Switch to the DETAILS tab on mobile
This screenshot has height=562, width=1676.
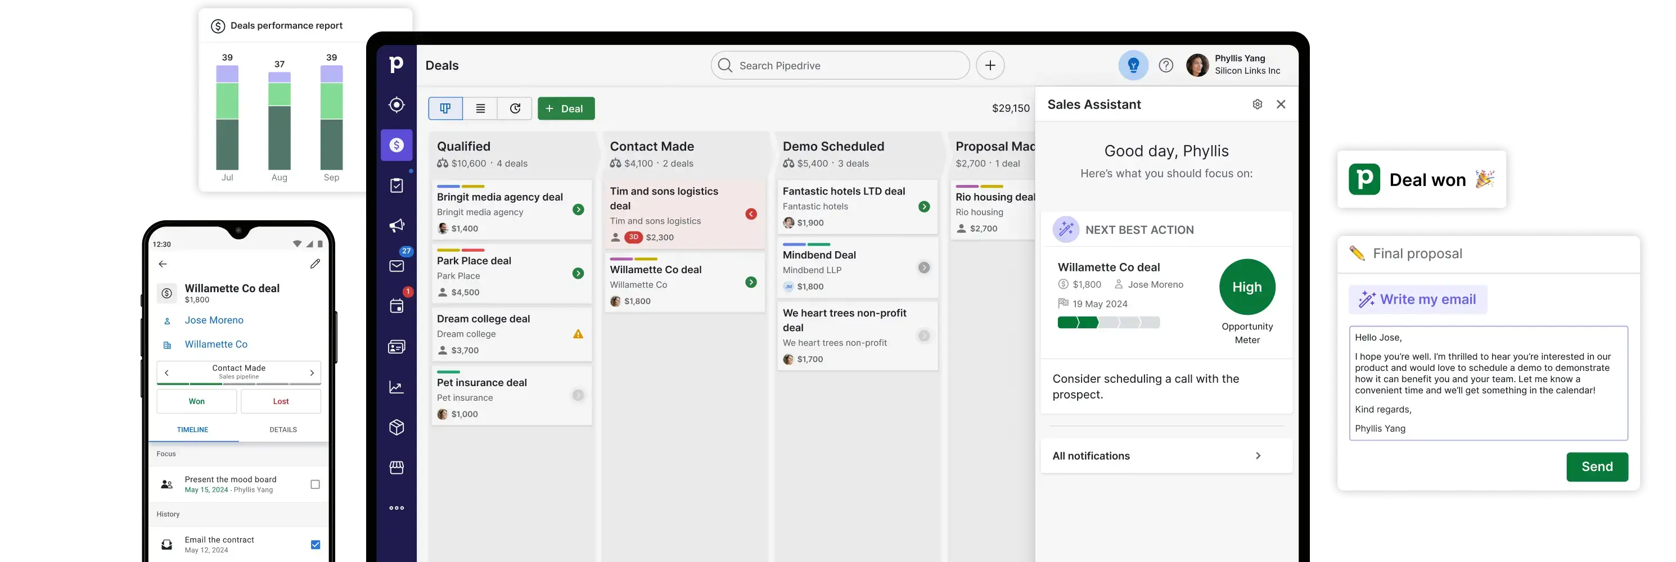click(x=282, y=429)
